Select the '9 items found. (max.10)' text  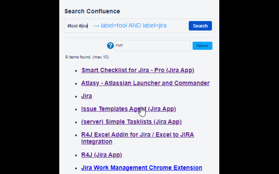87,57
